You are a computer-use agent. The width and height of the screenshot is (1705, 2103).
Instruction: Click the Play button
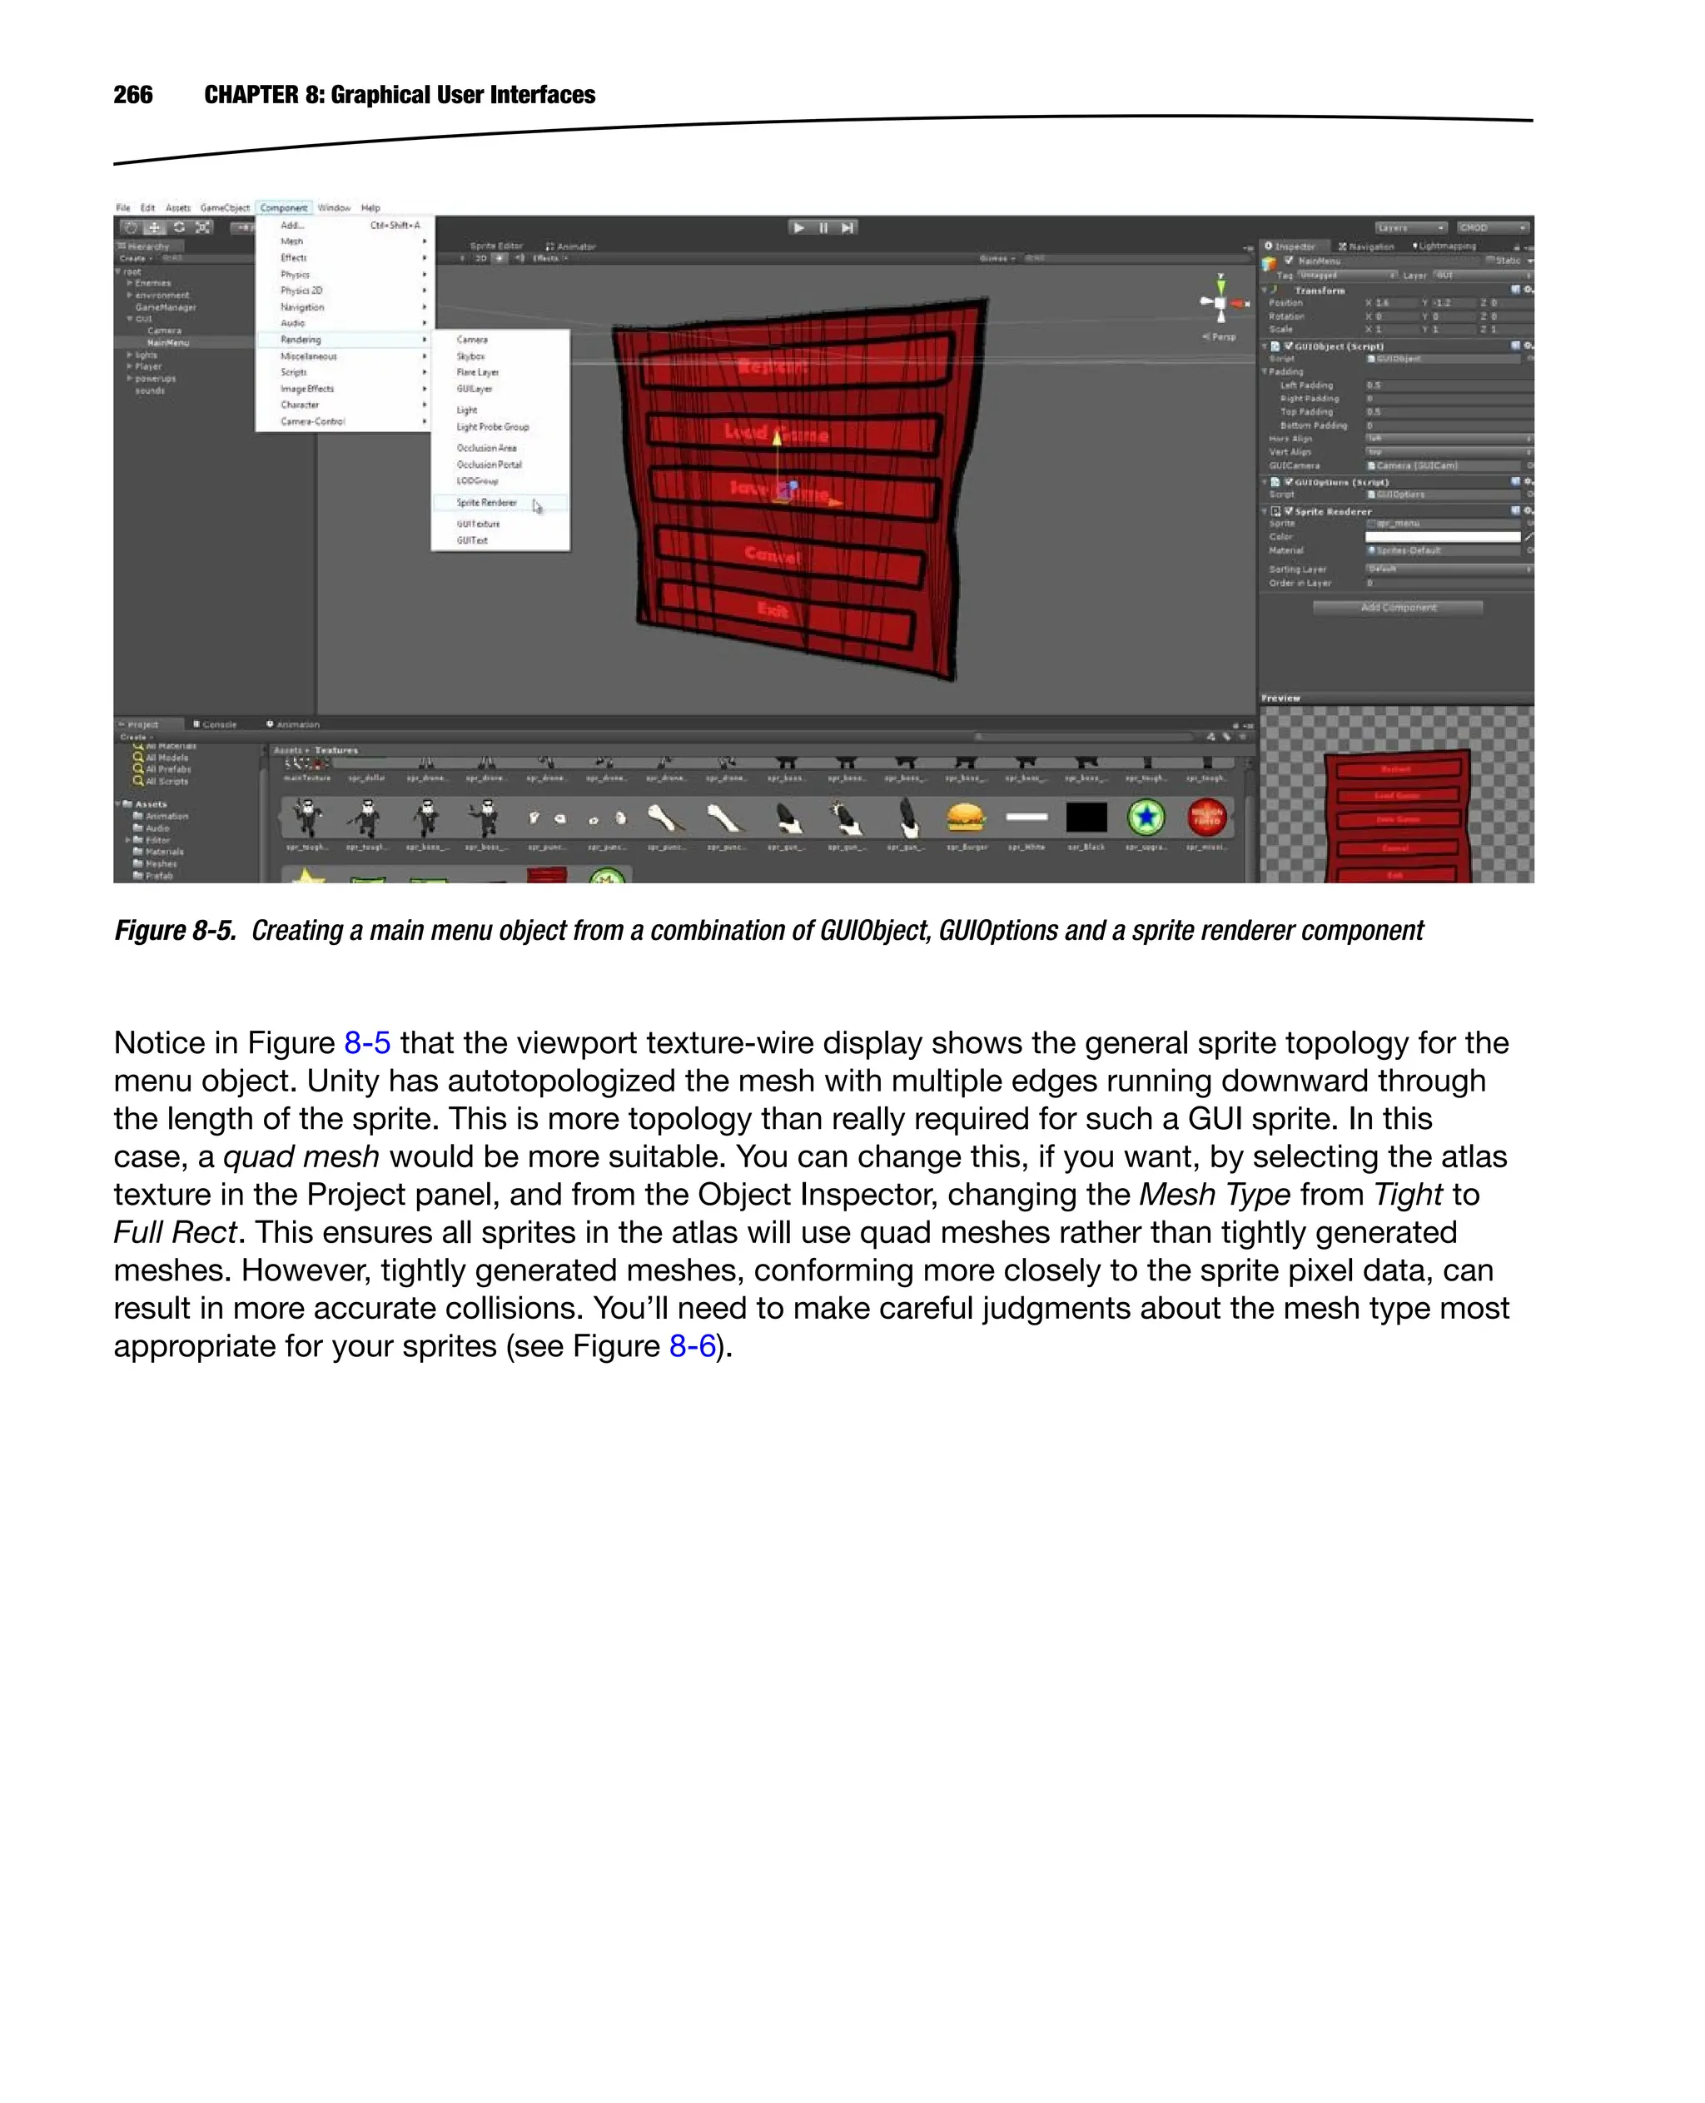pyautogui.click(x=799, y=227)
